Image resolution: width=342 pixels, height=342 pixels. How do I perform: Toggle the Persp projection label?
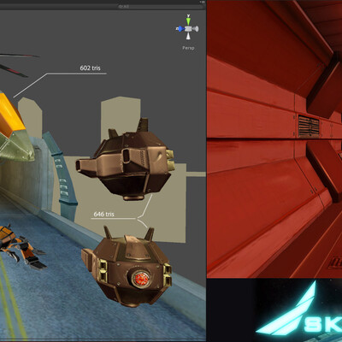pyautogui.click(x=188, y=48)
